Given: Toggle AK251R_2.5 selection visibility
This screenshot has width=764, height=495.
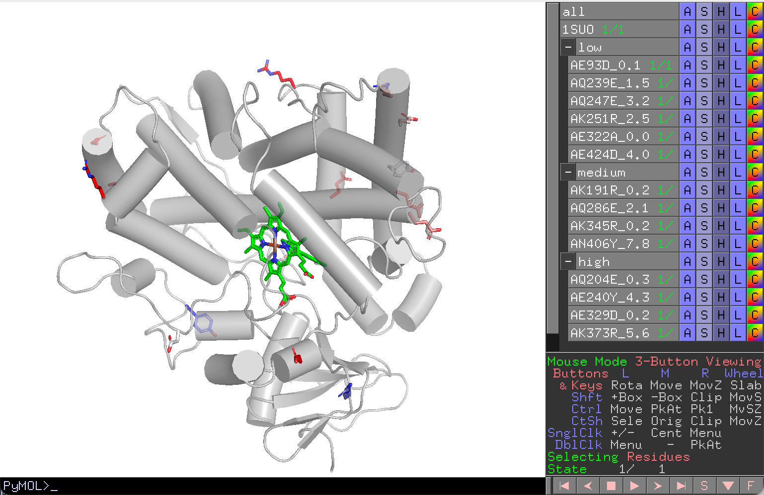Looking at the screenshot, I should (x=623, y=119).
